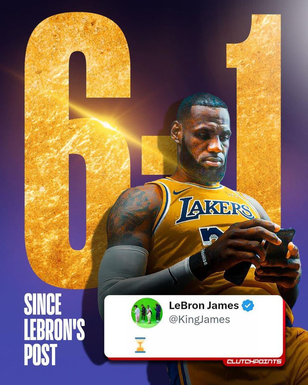Screen dimensions: 308x385
Task: Select the large gold number 6
Action: point(77,151)
